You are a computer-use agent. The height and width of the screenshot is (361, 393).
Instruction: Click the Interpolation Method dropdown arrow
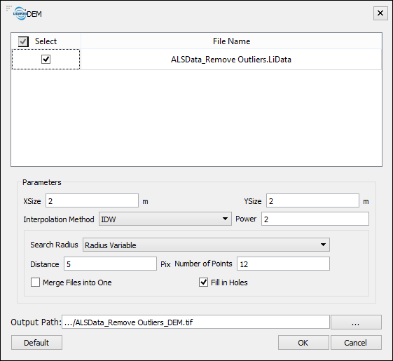point(225,219)
